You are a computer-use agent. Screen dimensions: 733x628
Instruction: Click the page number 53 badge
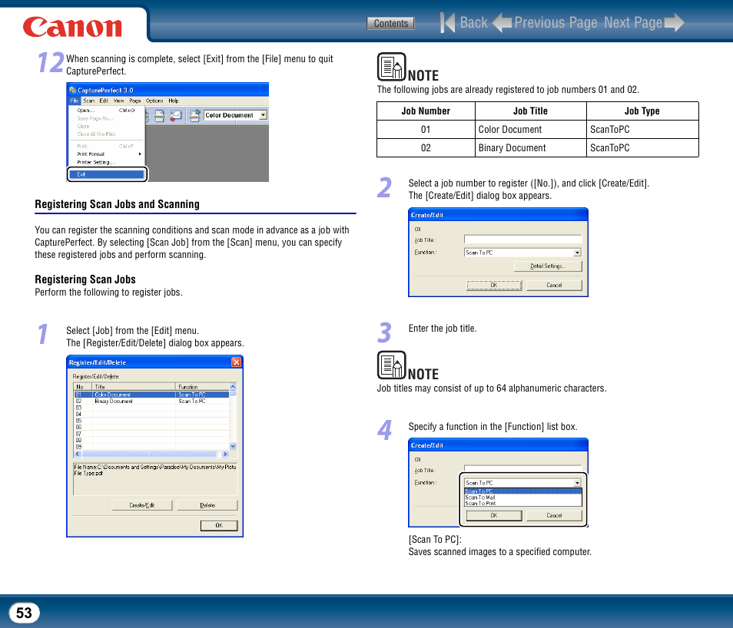pyautogui.click(x=25, y=613)
